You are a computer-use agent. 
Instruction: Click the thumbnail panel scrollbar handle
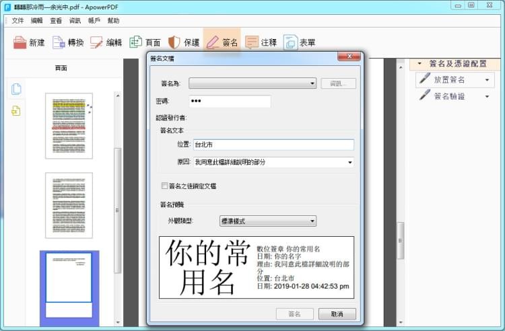point(118,211)
